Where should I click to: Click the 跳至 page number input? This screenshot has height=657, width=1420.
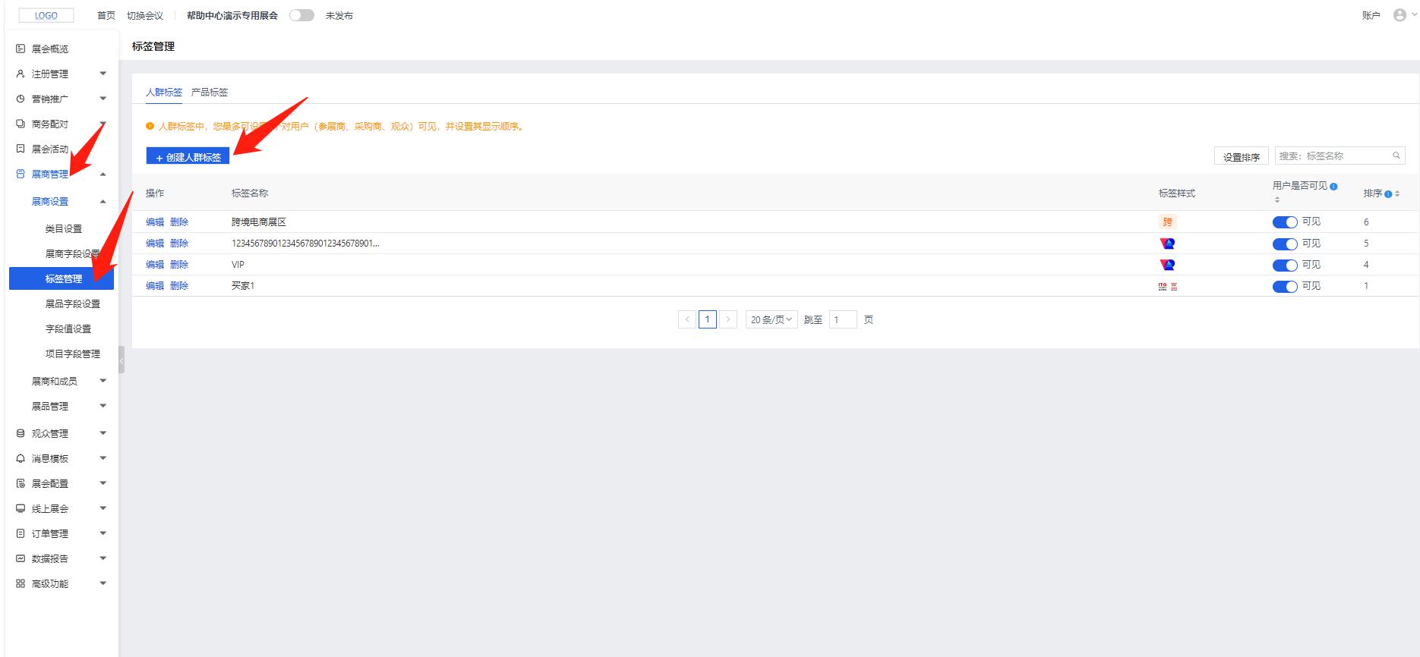(843, 319)
